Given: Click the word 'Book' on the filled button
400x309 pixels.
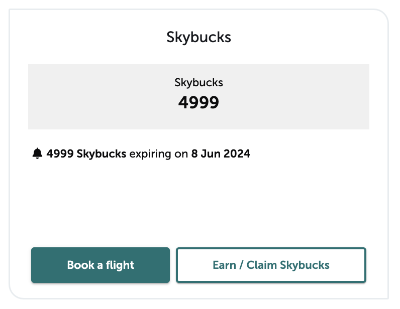Looking at the screenshot, I should [x=80, y=265].
